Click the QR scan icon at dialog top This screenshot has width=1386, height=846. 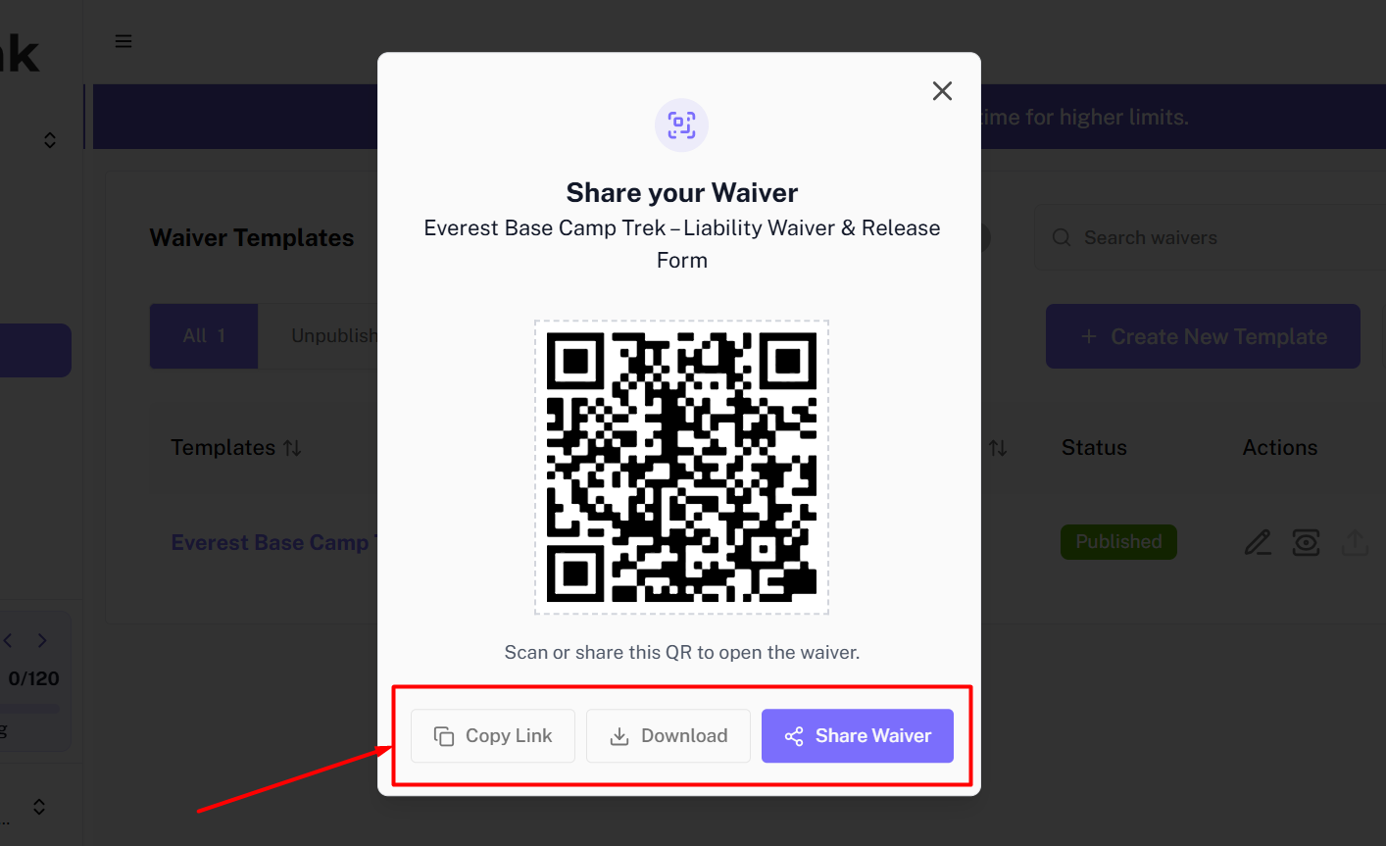tap(681, 125)
